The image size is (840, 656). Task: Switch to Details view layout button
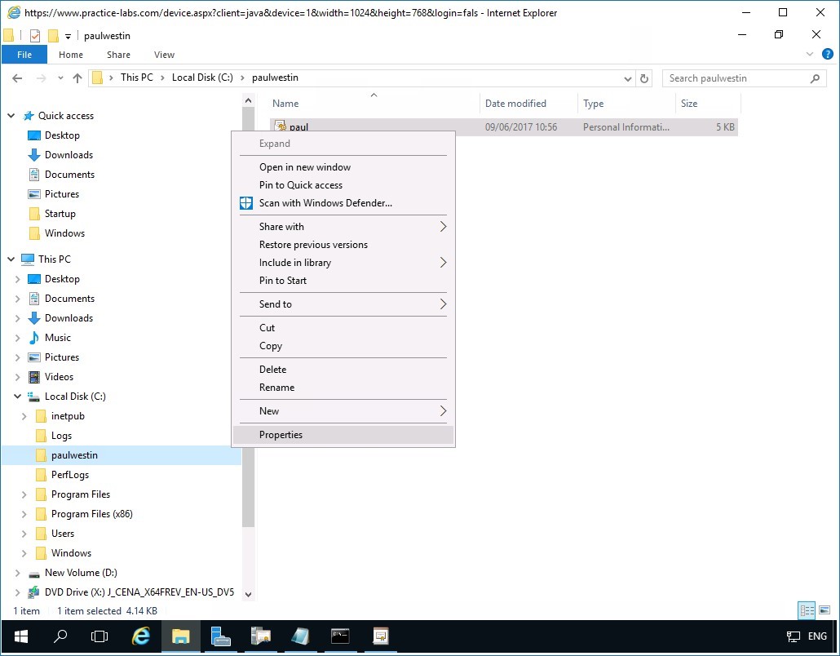click(806, 610)
